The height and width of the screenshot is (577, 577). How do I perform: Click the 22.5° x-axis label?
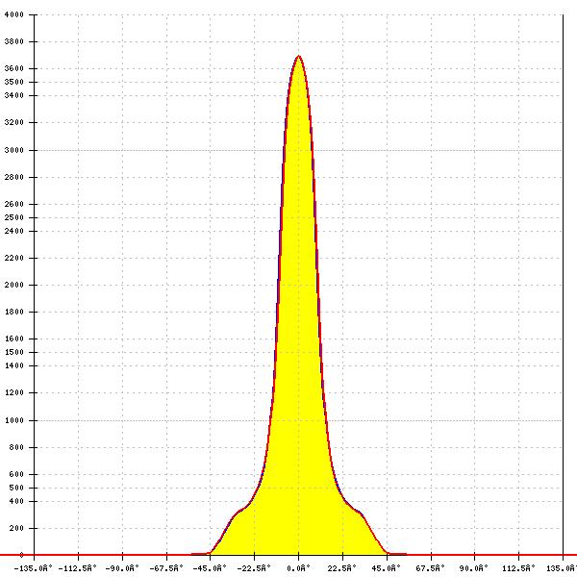(x=341, y=568)
